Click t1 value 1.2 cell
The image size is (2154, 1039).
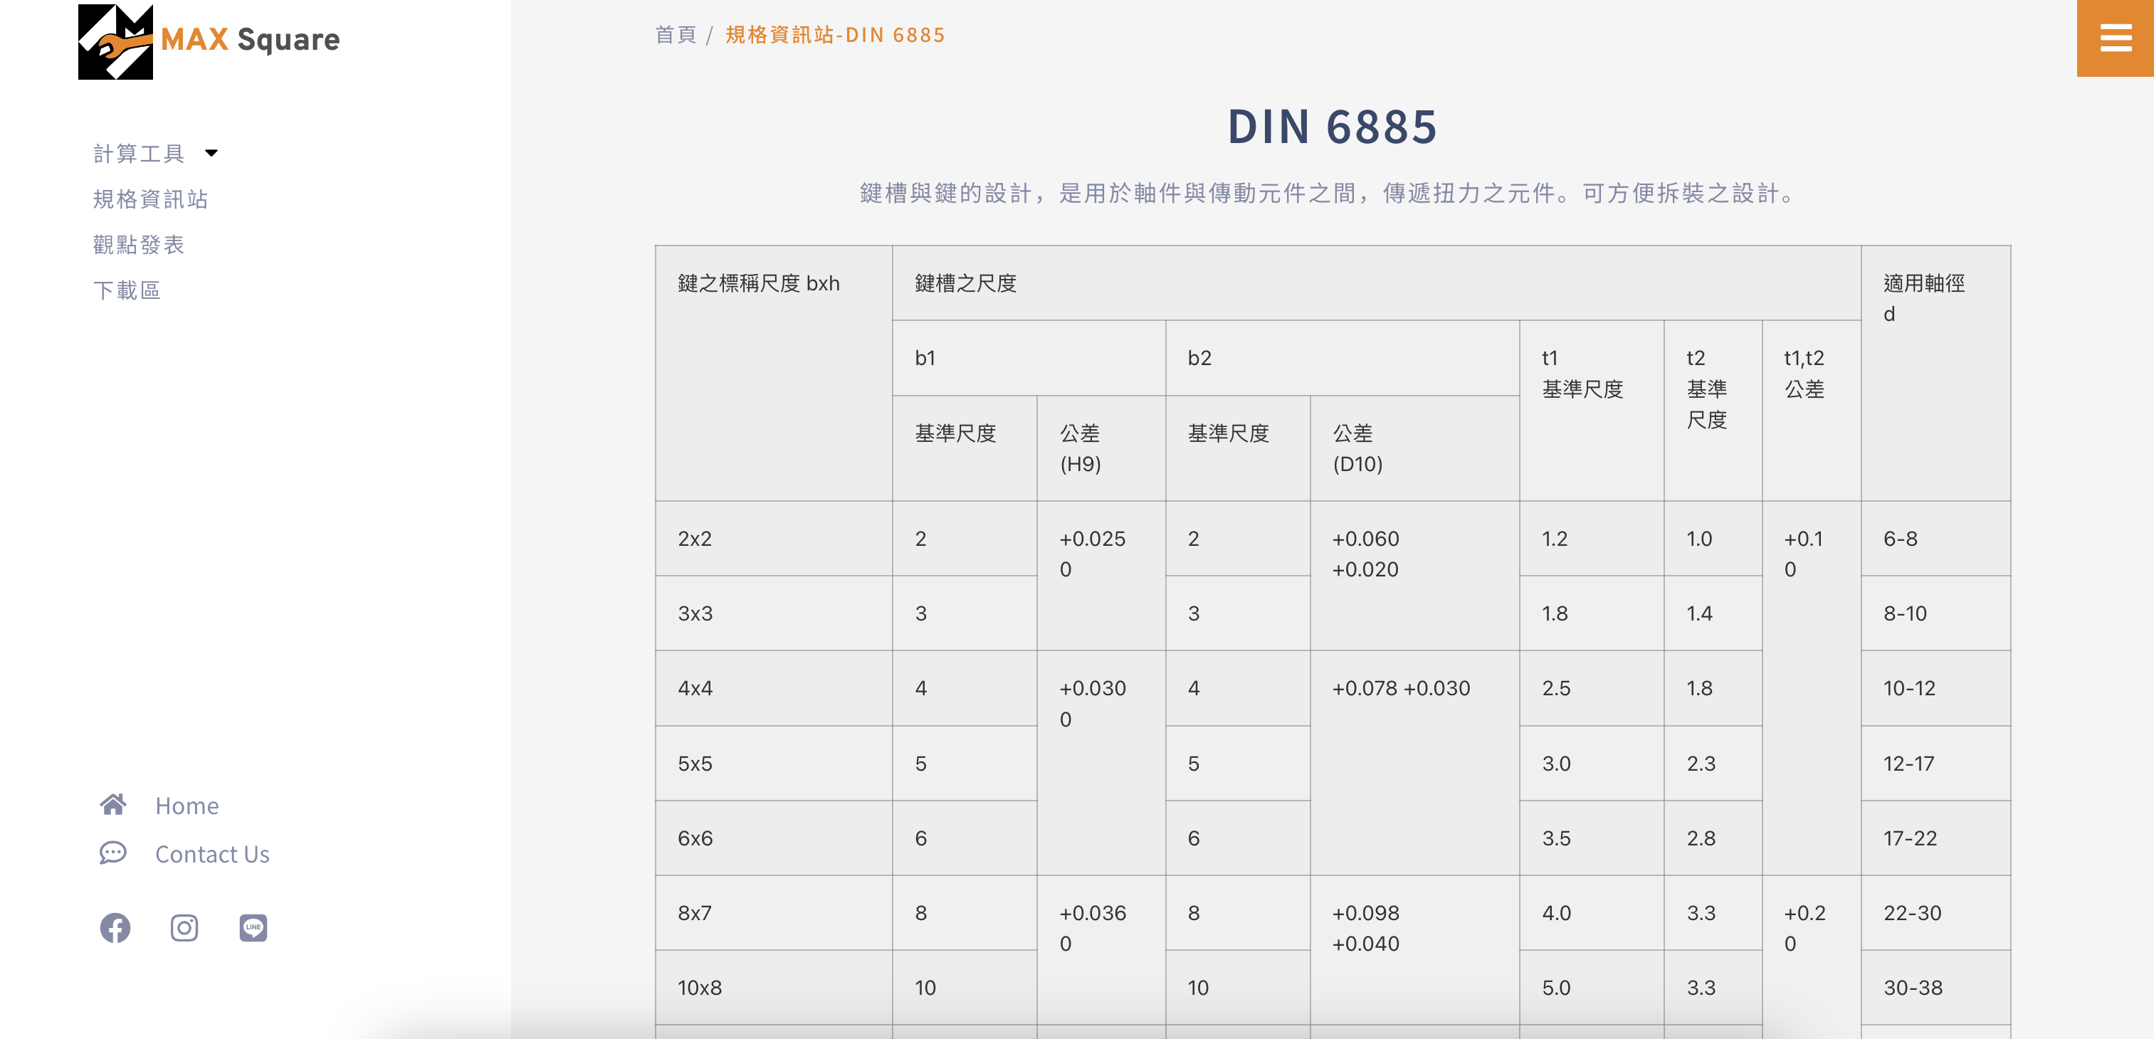pyautogui.click(x=1591, y=538)
